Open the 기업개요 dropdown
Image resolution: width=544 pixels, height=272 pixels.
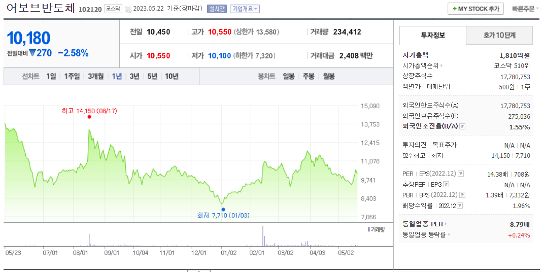pos(245,9)
